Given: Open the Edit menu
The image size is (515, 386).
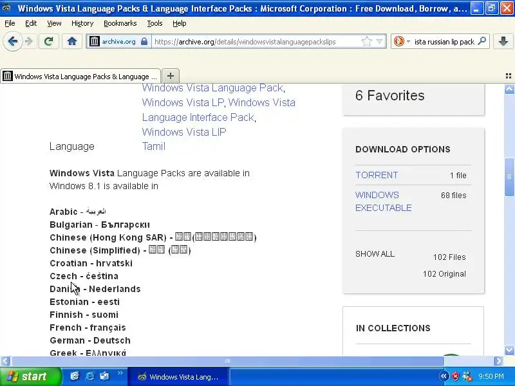Looking at the screenshot, I should [31, 23].
